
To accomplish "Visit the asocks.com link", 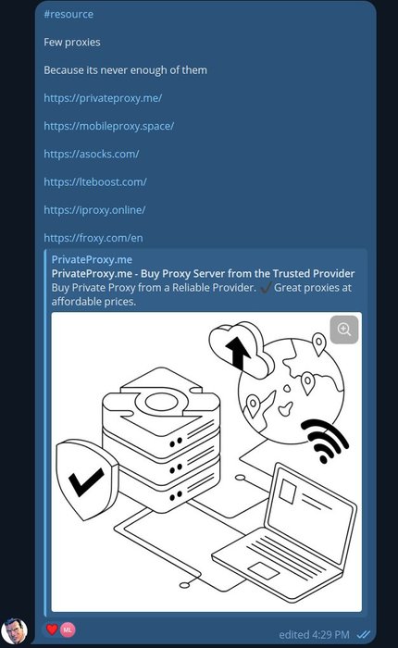I will 92,155.
